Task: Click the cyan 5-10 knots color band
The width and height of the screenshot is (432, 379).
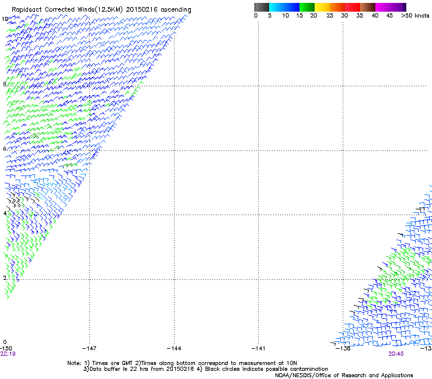Action: click(277, 7)
